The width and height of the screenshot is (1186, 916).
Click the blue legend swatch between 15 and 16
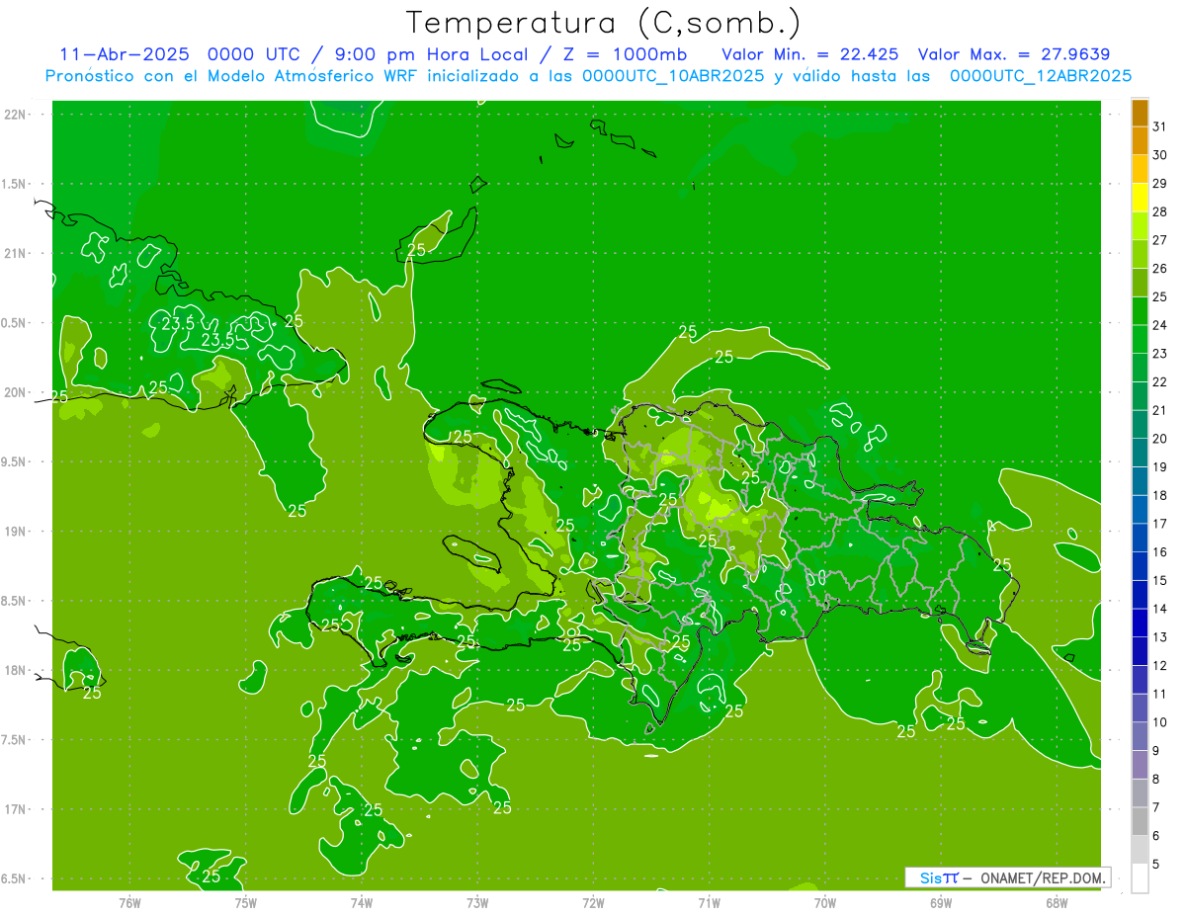(x=1140, y=566)
